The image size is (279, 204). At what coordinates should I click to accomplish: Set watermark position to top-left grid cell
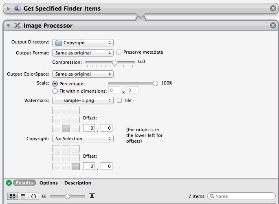[56, 111]
